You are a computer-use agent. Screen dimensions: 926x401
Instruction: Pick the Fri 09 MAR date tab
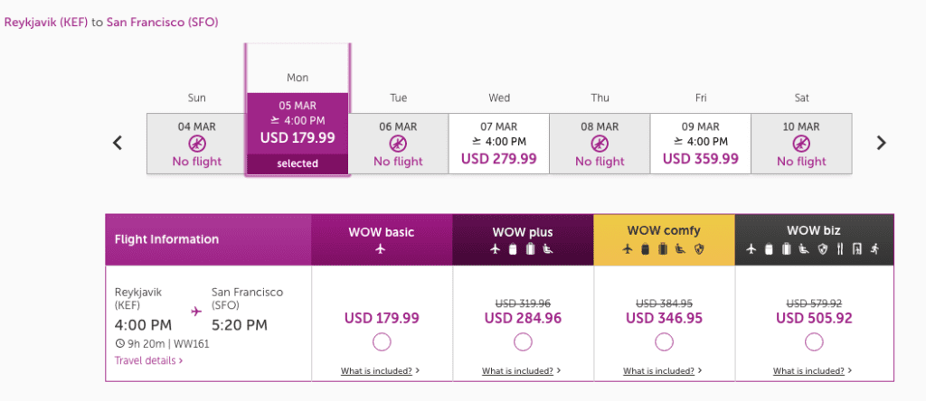(700, 143)
